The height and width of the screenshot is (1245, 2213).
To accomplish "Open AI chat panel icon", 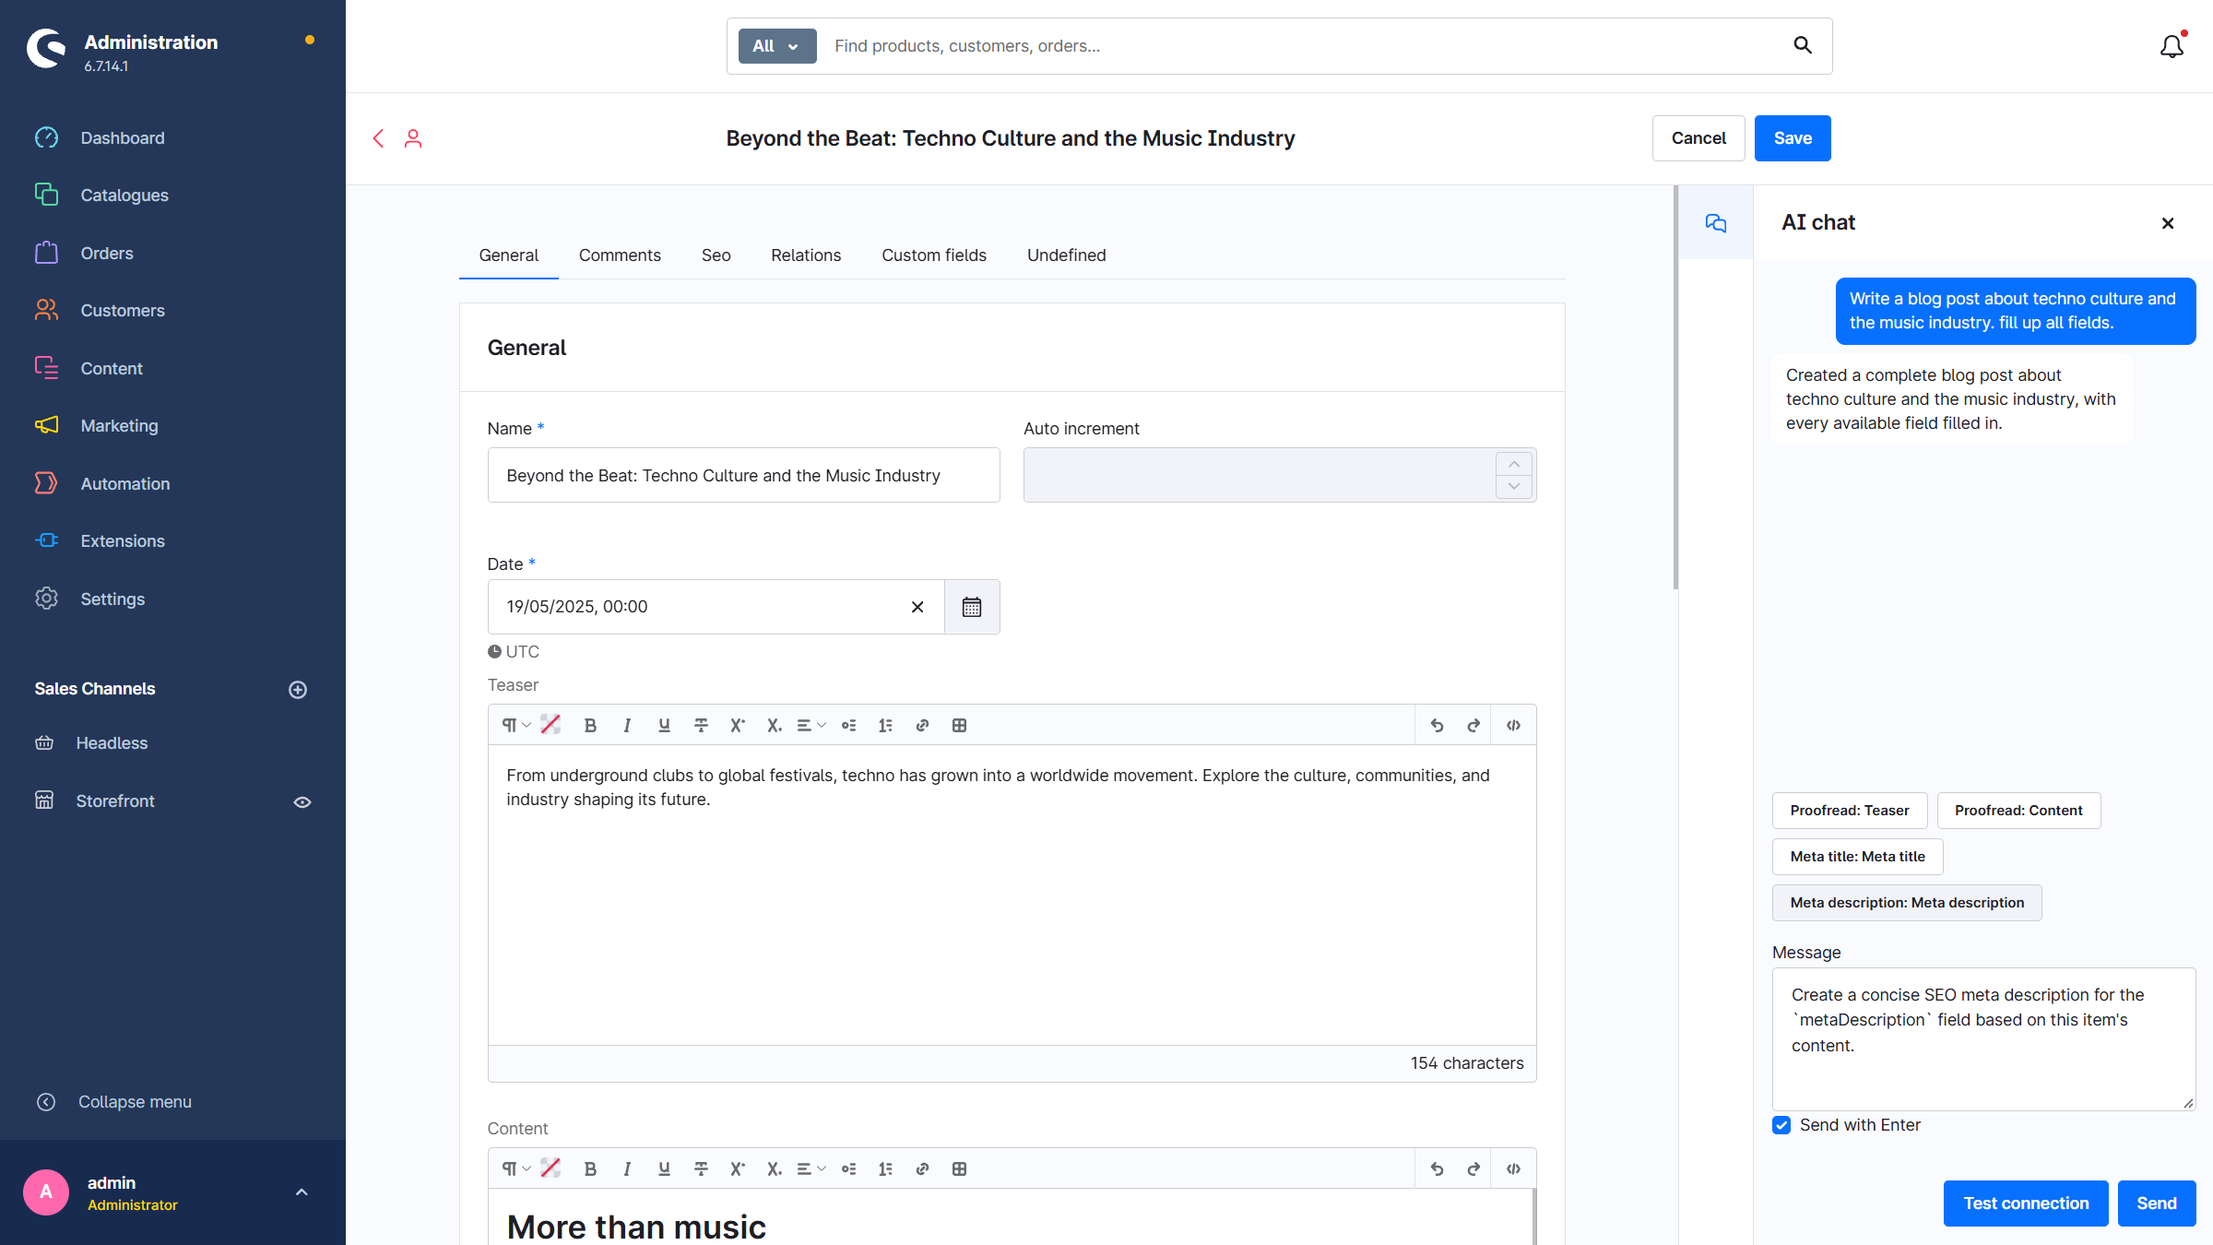I will [x=1716, y=223].
